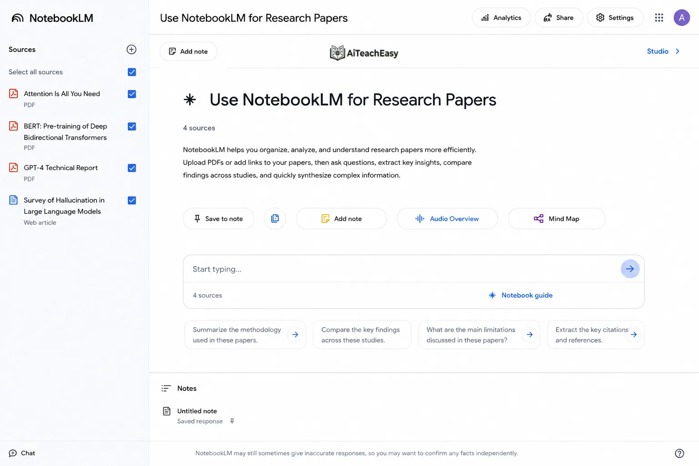Screen dimensions: 699x466
Task: Open Analytics button
Action: (x=501, y=18)
